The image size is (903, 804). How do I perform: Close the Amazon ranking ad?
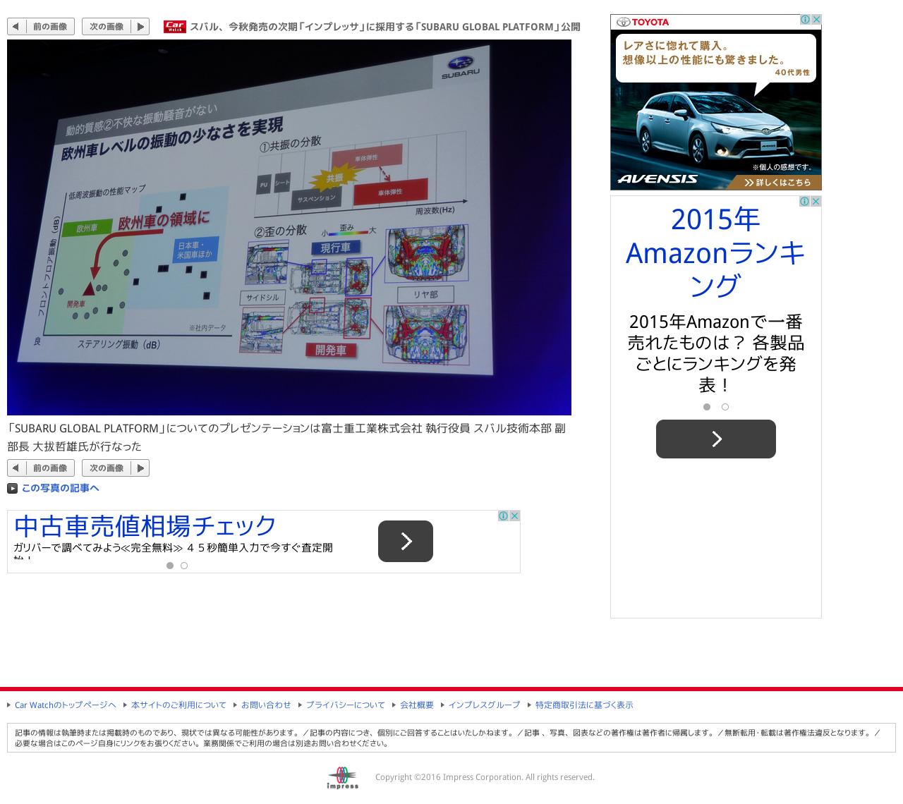click(816, 201)
